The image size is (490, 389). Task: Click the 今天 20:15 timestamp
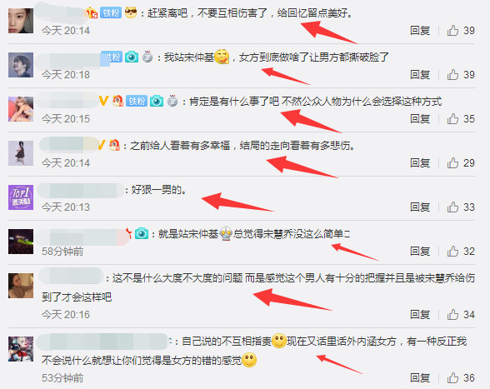coord(66,119)
